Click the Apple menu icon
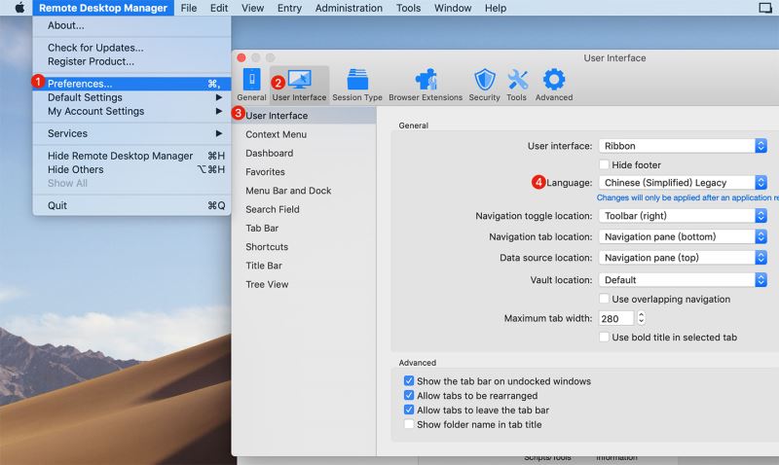This screenshot has width=779, height=465. coord(19,8)
